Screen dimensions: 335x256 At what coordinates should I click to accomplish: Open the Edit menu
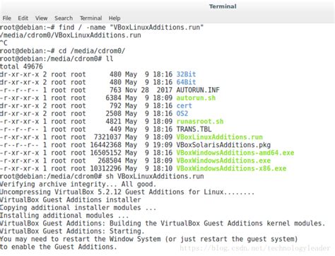pos(23,18)
